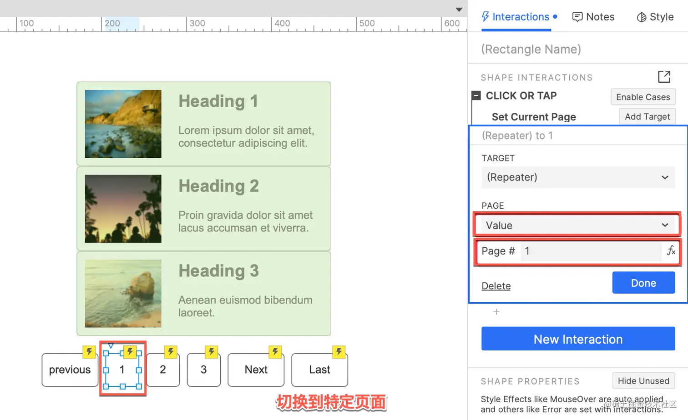Viewport: 688px width, 420px height.
Task: Select the Heading 2 palm tree image
Action: (x=123, y=209)
